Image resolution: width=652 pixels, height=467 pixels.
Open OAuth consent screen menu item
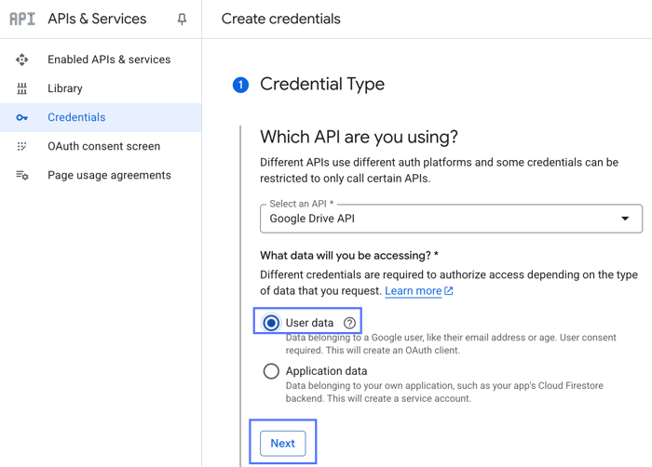coord(101,146)
